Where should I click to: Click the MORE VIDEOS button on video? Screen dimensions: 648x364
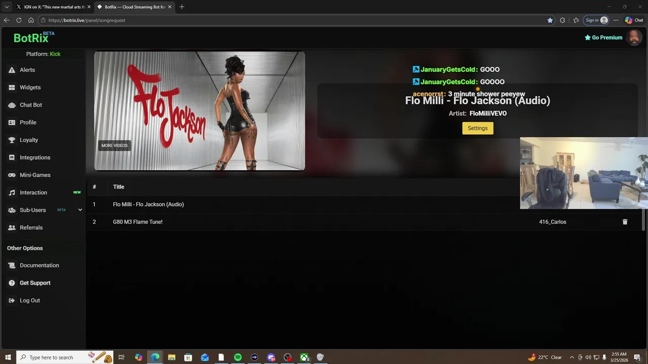coord(114,146)
